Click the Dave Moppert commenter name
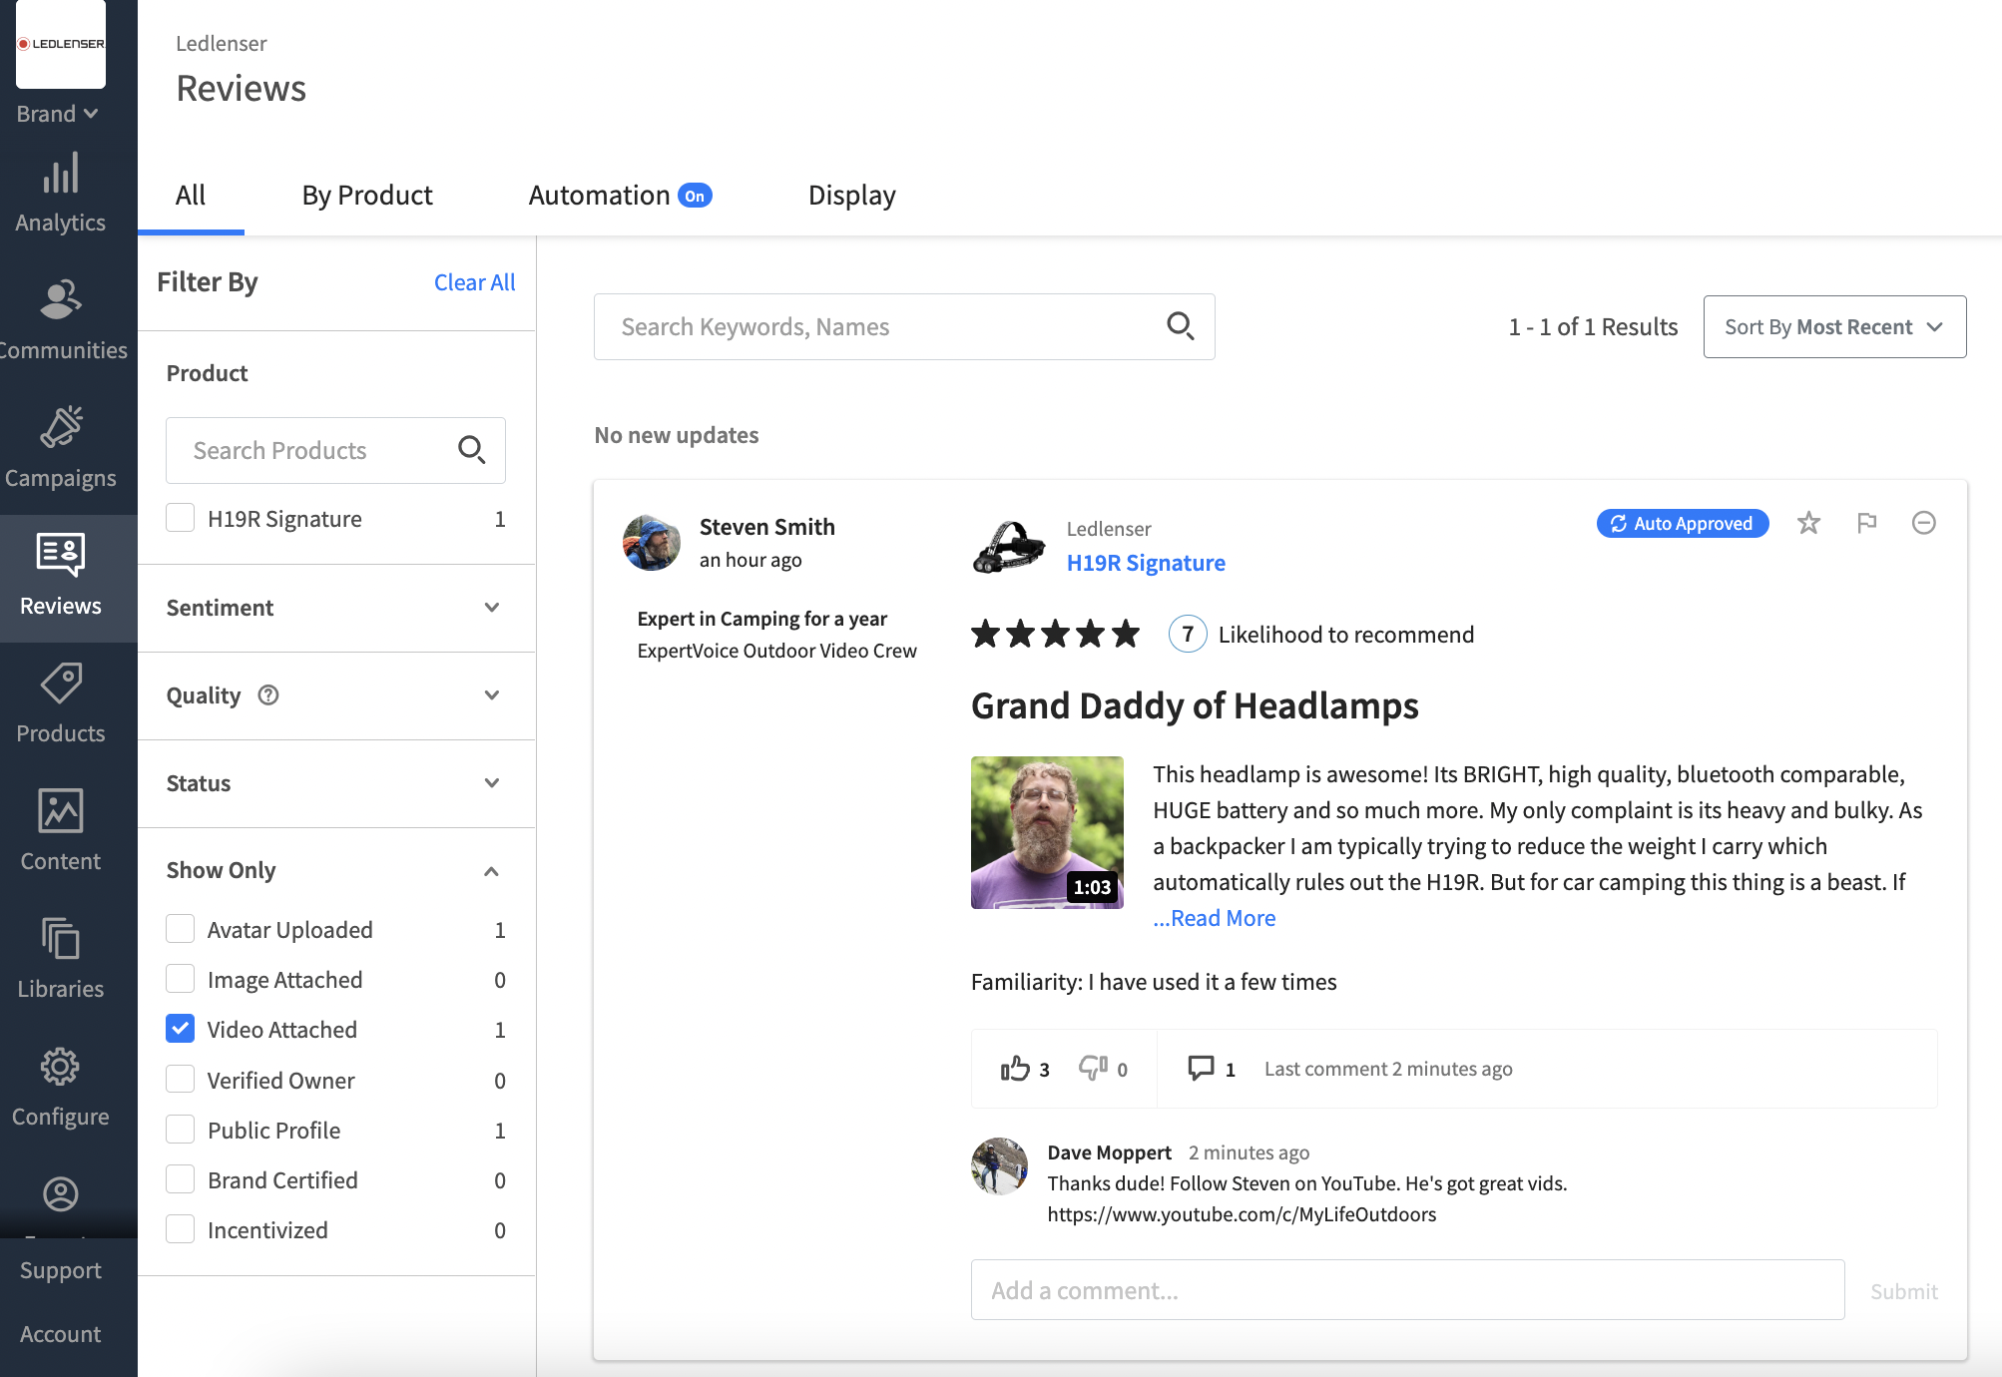Screen dimensions: 2002x1377 coord(1109,1152)
